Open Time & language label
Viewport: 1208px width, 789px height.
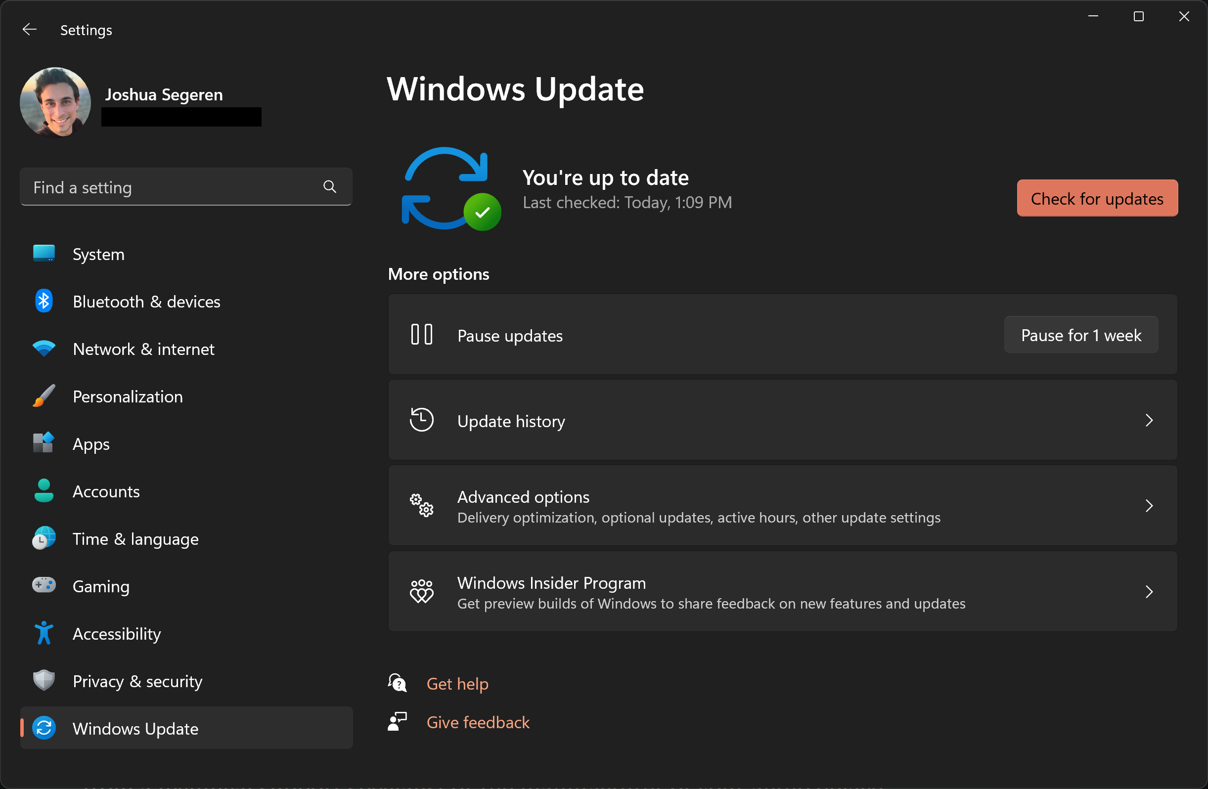tap(135, 539)
